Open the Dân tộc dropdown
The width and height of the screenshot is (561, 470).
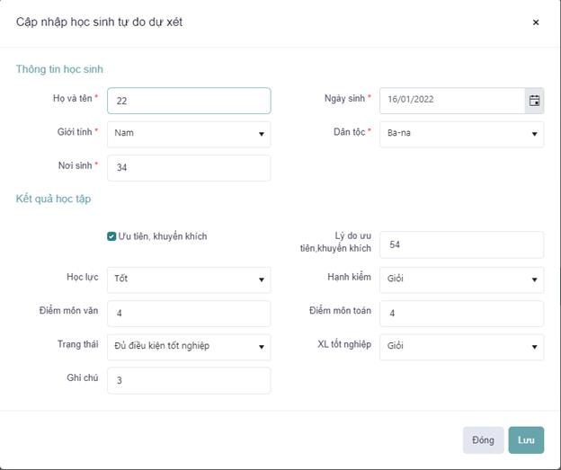pos(461,134)
